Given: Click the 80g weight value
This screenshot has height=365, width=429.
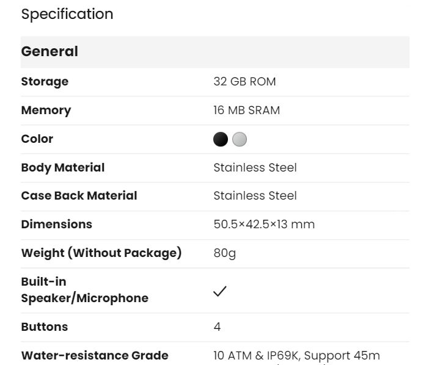Looking at the screenshot, I should 224,253.
